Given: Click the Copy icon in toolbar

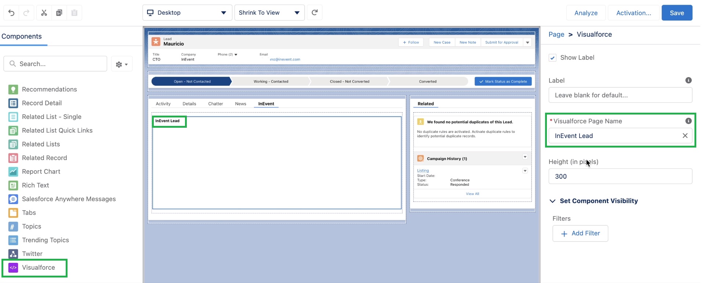Looking at the screenshot, I should [59, 13].
